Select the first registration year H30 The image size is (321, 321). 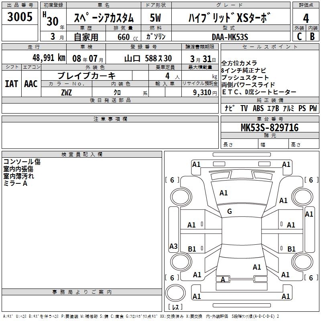click(51, 19)
